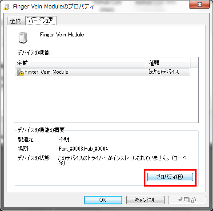Click the 不明 manufacturer value
The width and height of the screenshot is (213, 211).
(x=64, y=139)
